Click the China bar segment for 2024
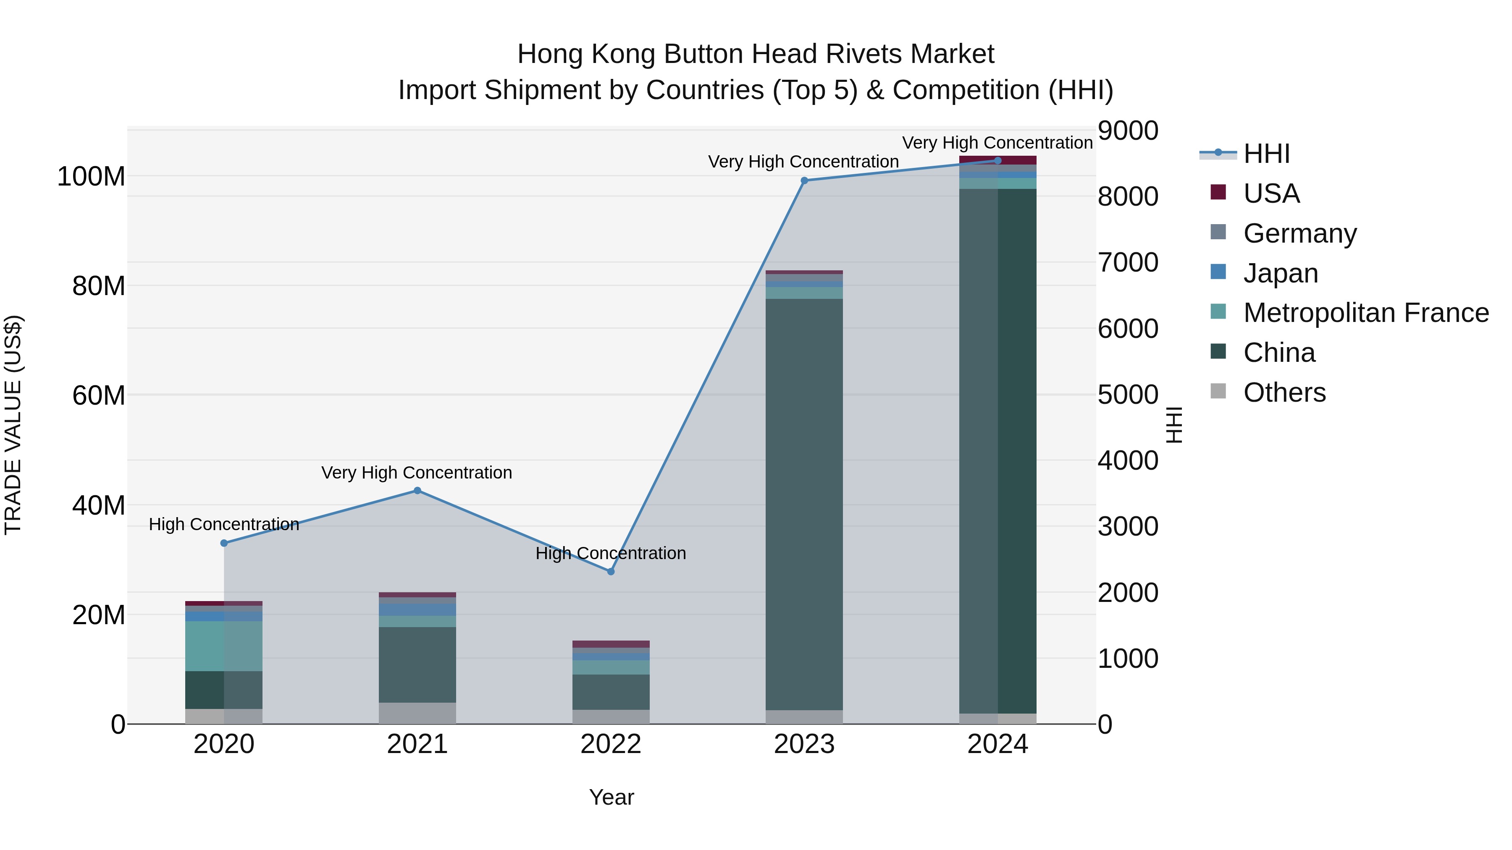Viewport: 1512px width, 850px height. click(998, 451)
